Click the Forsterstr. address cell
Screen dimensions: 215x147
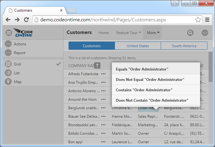[174, 116]
